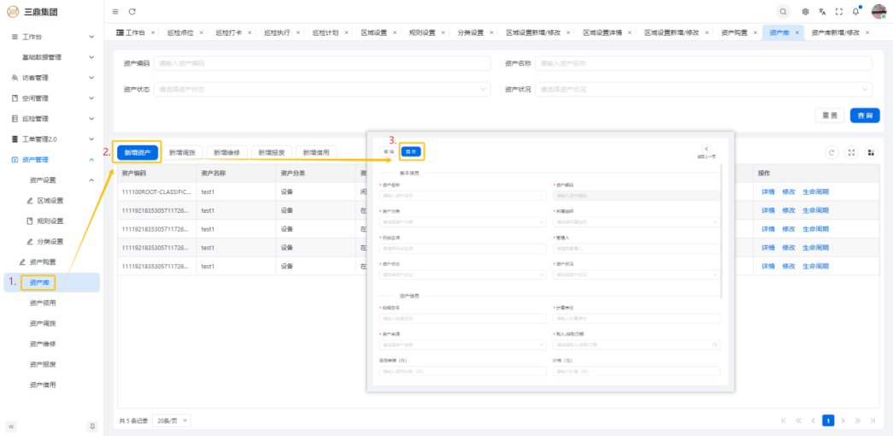
Task: Open the 资产状况 dropdown
Action: point(703,89)
